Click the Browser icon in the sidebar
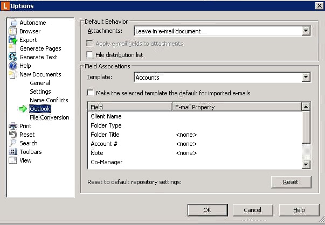The width and height of the screenshot is (325, 225). tap(13, 31)
